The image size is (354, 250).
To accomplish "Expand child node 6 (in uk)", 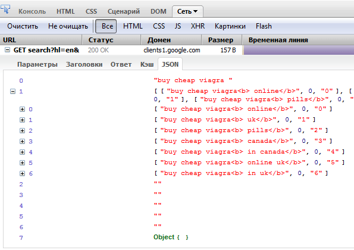I will [x=22, y=173].
